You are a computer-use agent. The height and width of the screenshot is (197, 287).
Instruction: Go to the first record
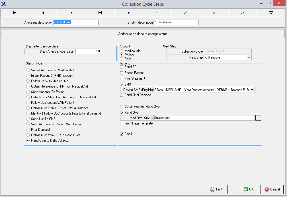tap(15, 13)
